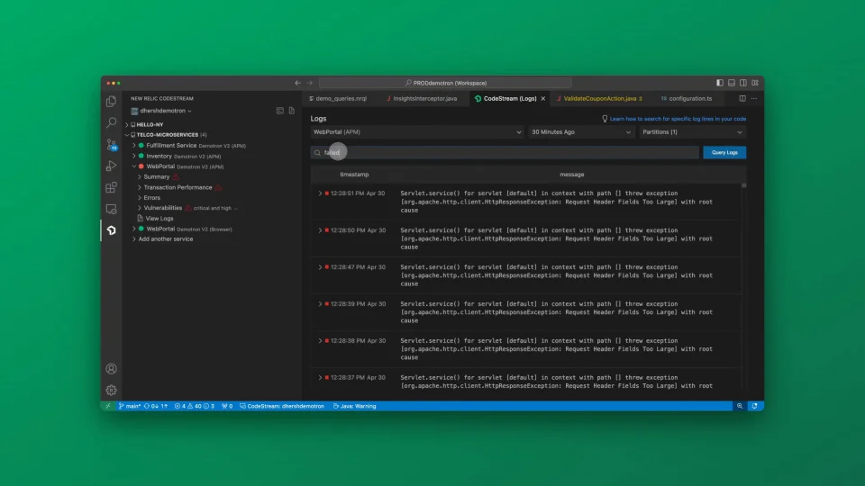The height and width of the screenshot is (486, 865).
Task: Split the editor to the right
Action: (742, 99)
